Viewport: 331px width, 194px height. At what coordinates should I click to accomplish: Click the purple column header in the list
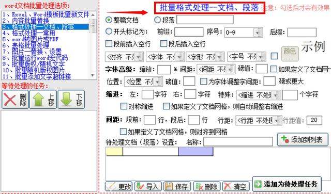(x=195, y=152)
